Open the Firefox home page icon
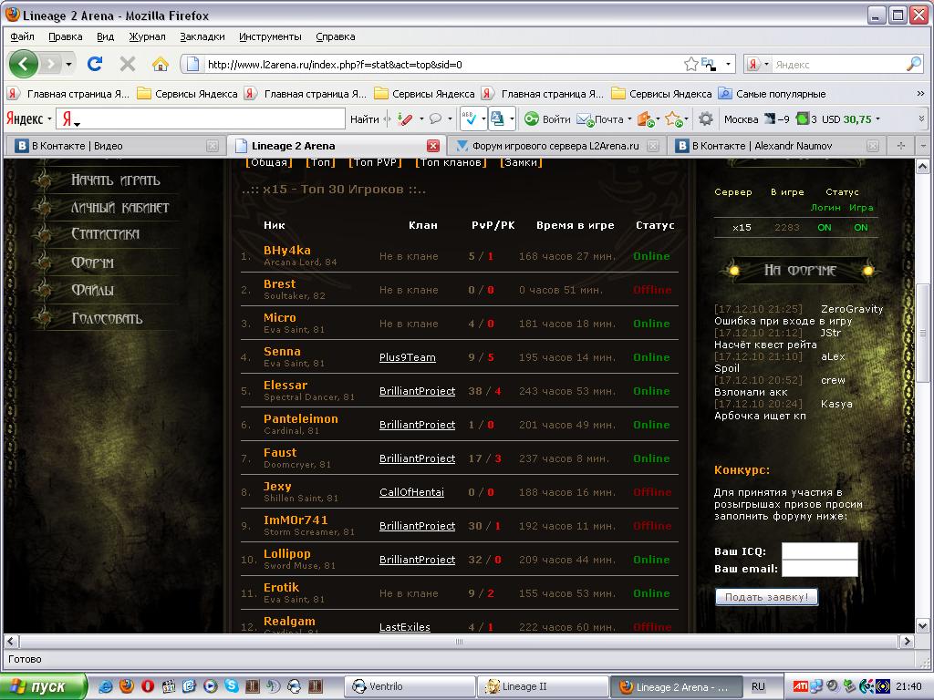Screen dimensions: 934x700 click(160, 64)
